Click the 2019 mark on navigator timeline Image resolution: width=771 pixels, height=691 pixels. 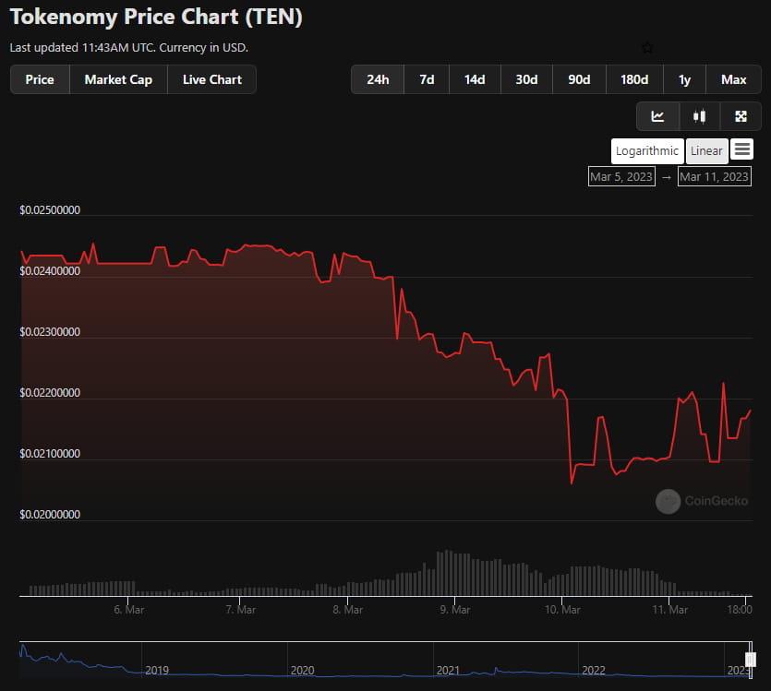[x=157, y=670]
